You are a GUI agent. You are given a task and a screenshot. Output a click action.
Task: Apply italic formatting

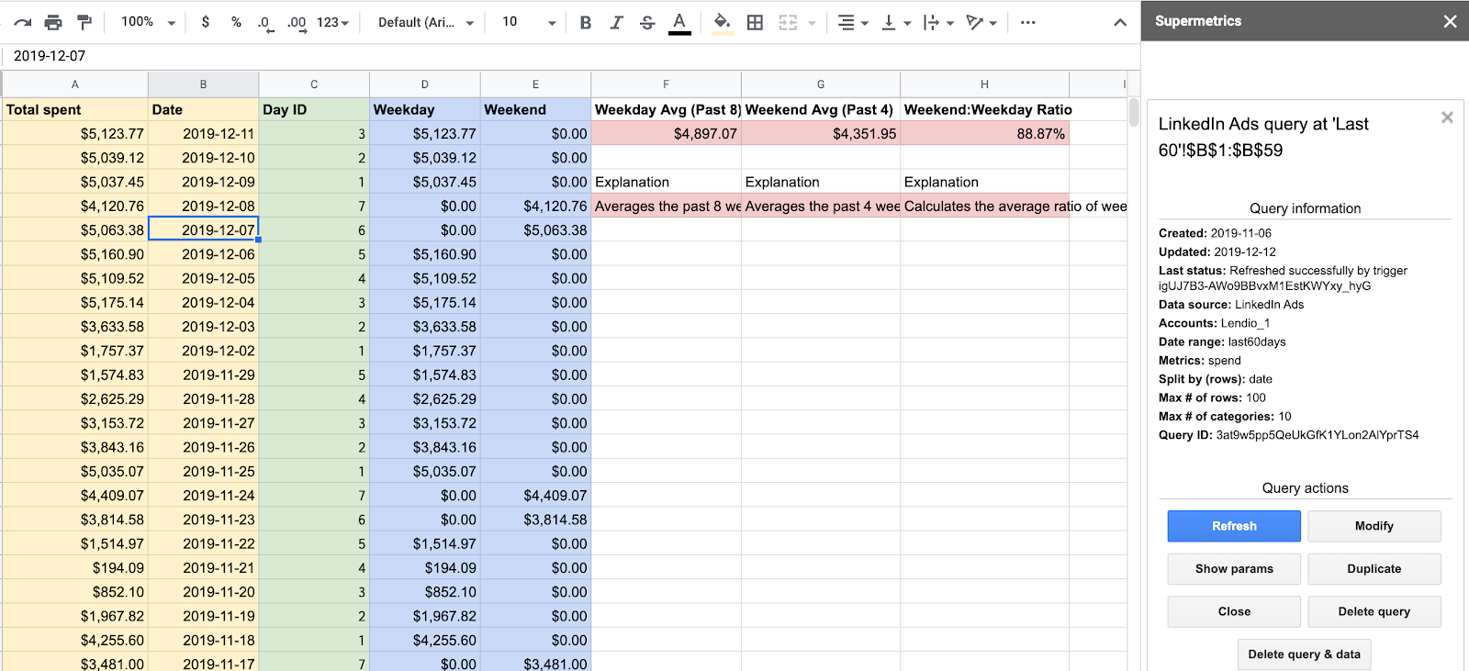pyautogui.click(x=616, y=22)
